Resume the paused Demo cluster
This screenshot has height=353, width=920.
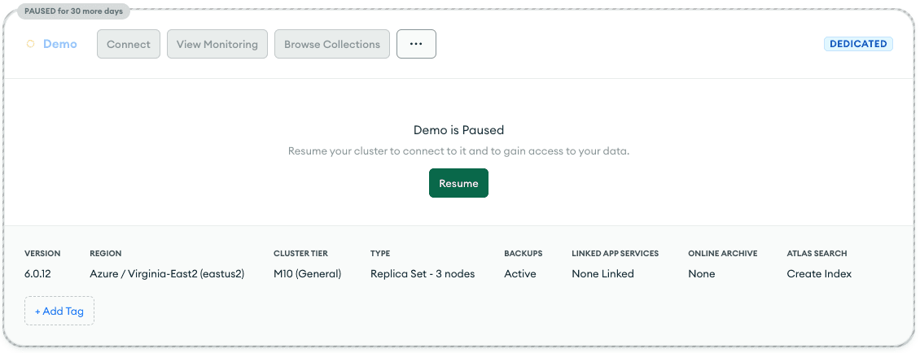[458, 183]
